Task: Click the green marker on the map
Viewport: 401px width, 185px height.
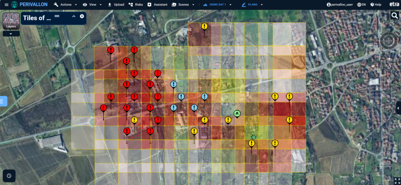Action: (x=237, y=113)
